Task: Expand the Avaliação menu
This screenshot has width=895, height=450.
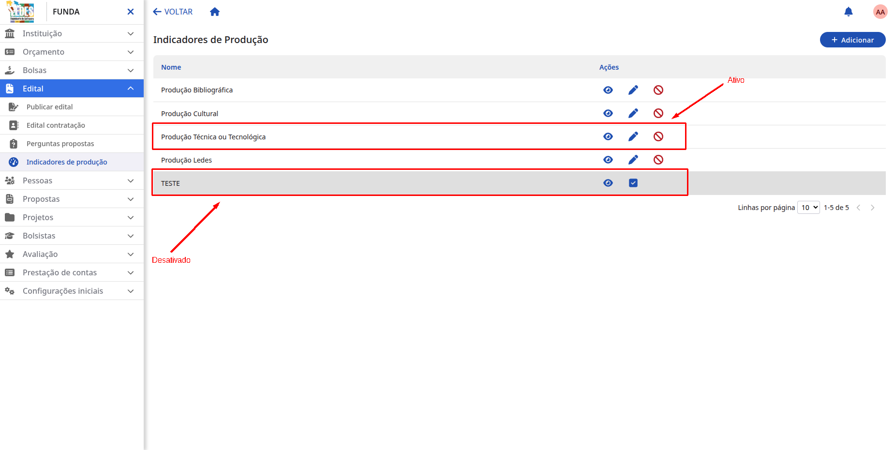Action: point(72,254)
